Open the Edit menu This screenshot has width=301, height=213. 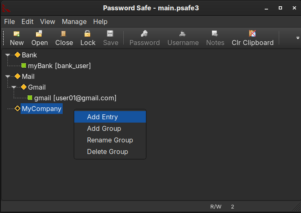(28, 22)
